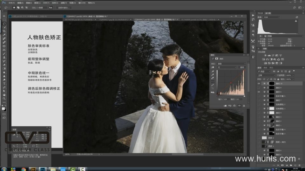Viewport: 305px width, 171px height.
Task: Choose Intersect with Selection mode icon
Action: 27,8
